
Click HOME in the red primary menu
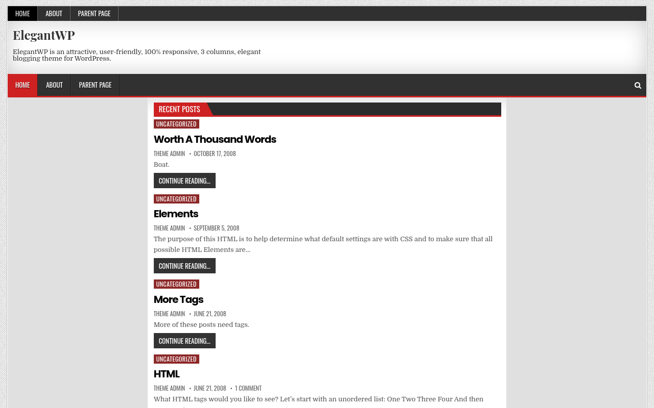click(22, 85)
